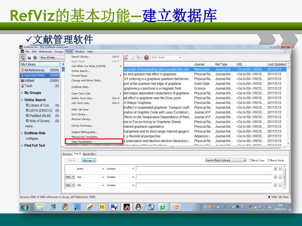Open the Show All Fields dropdown

click(52, 57)
